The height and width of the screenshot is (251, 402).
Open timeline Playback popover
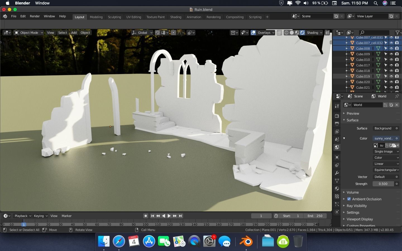tap(23, 216)
